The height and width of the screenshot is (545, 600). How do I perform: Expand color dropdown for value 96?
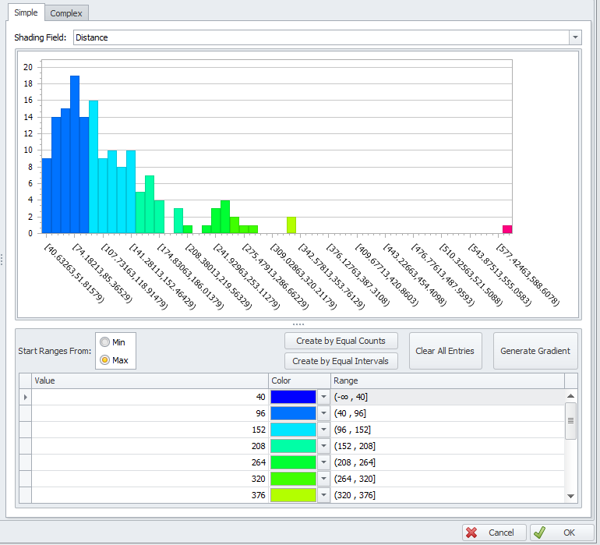pos(323,413)
